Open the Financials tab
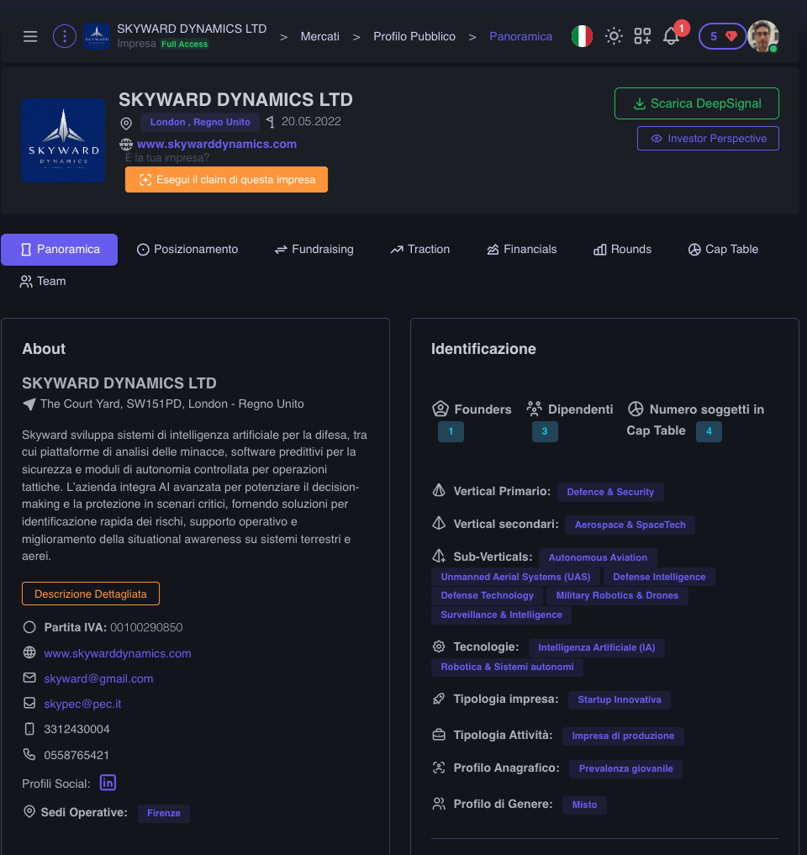 point(521,249)
